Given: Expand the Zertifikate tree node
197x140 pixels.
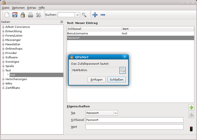Looking at the screenshot, I should (3, 88).
